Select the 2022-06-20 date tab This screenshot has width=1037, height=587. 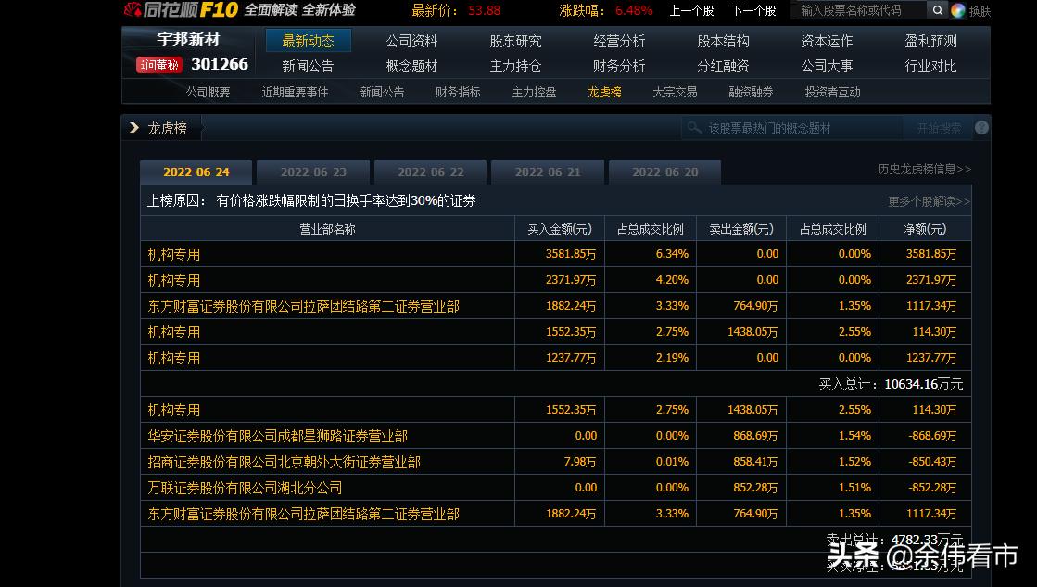tap(664, 172)
